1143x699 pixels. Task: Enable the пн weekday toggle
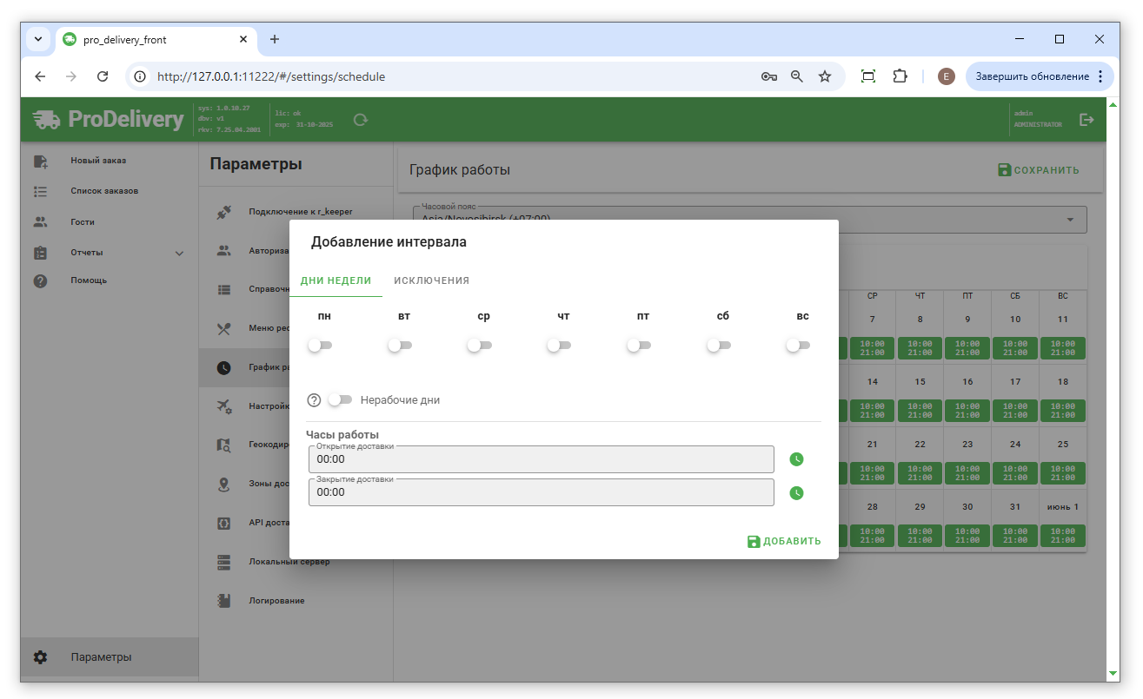click(x=320, y=346)
